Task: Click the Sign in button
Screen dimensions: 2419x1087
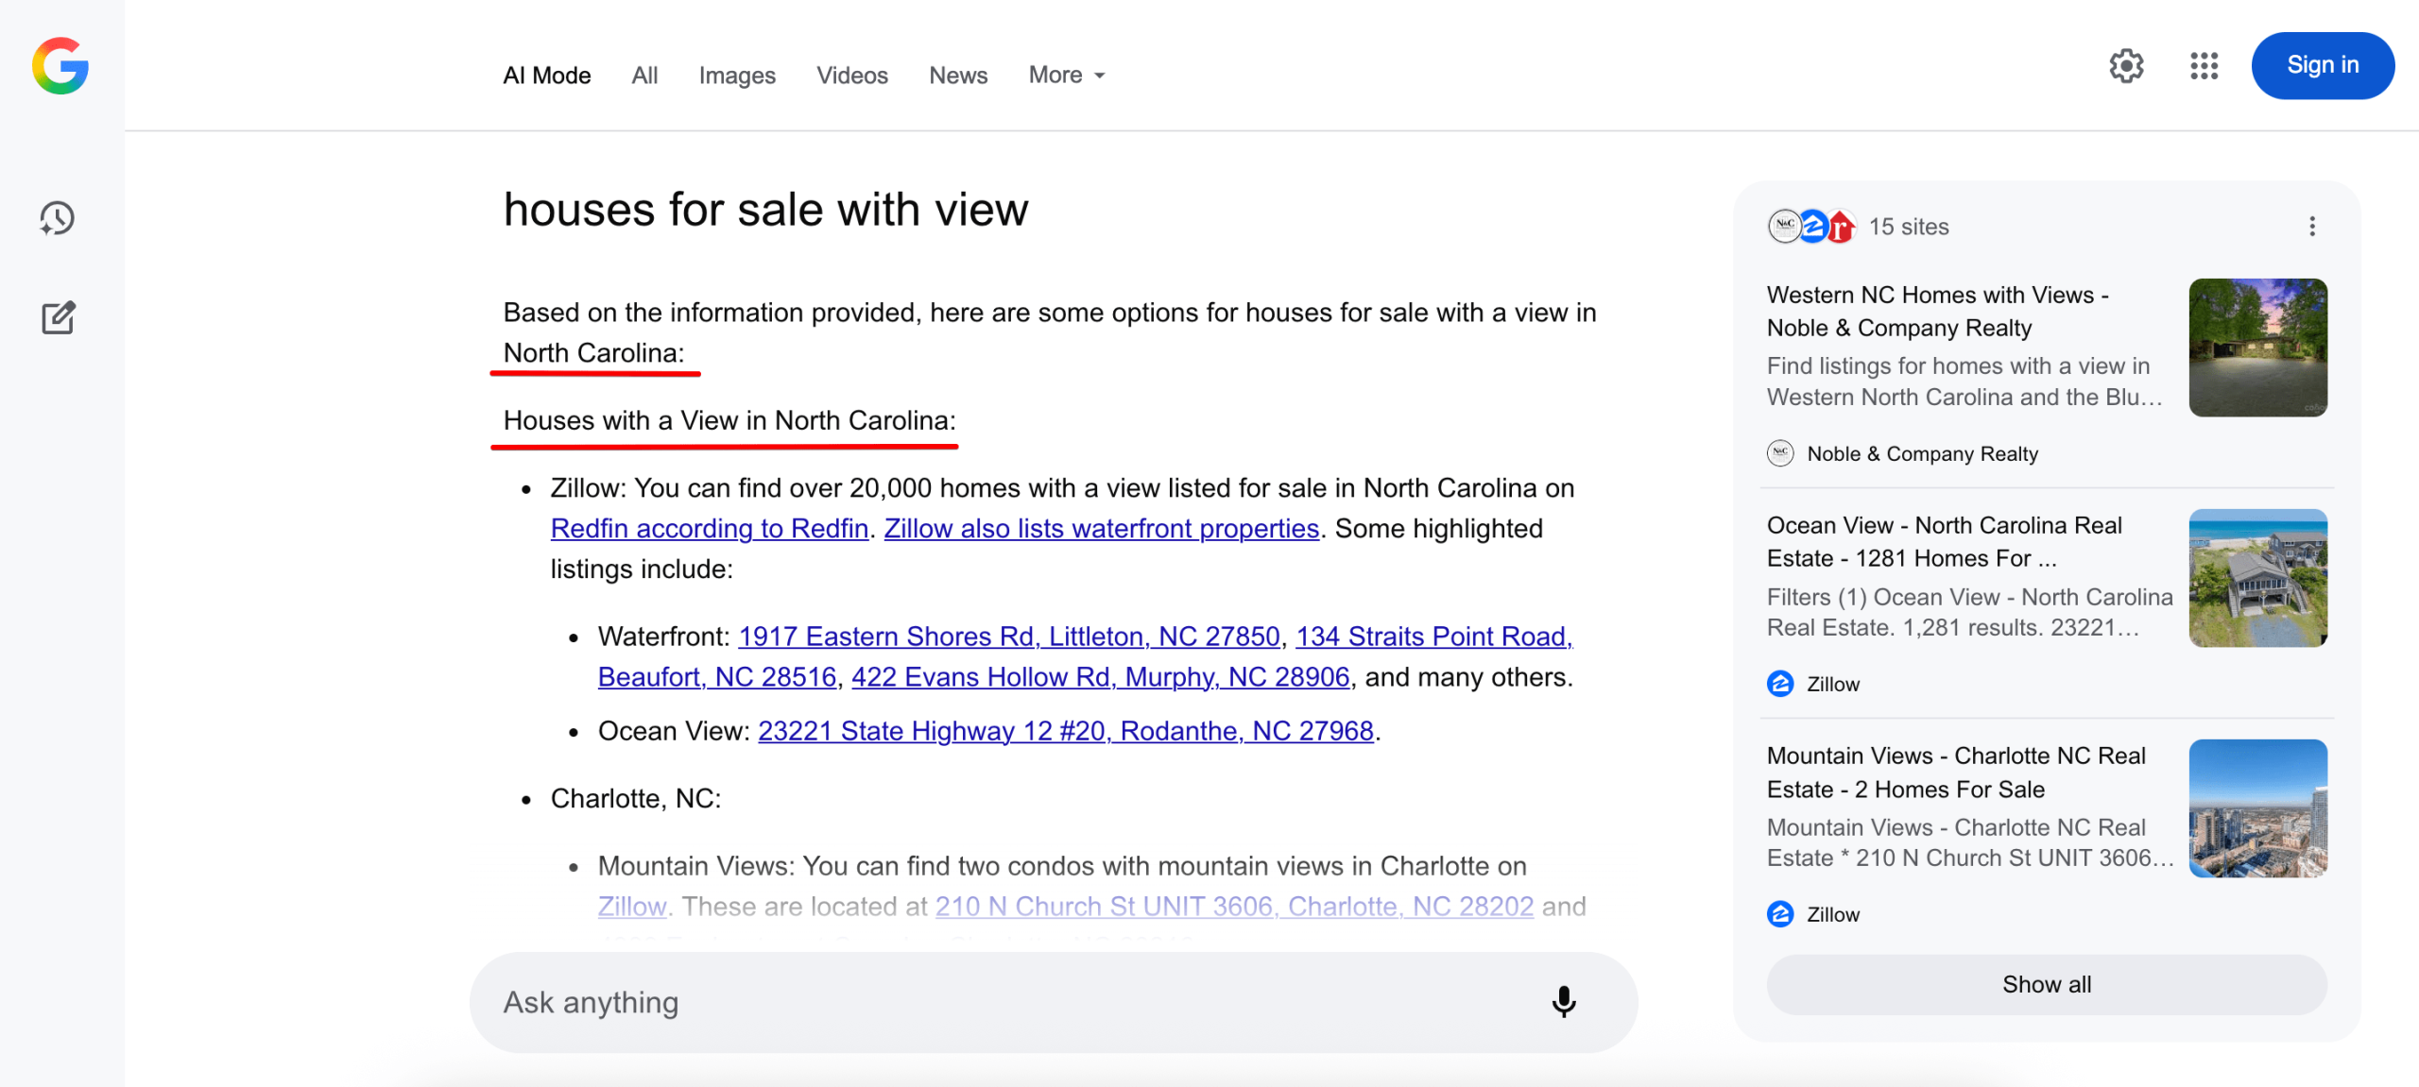Action: 2322,64
